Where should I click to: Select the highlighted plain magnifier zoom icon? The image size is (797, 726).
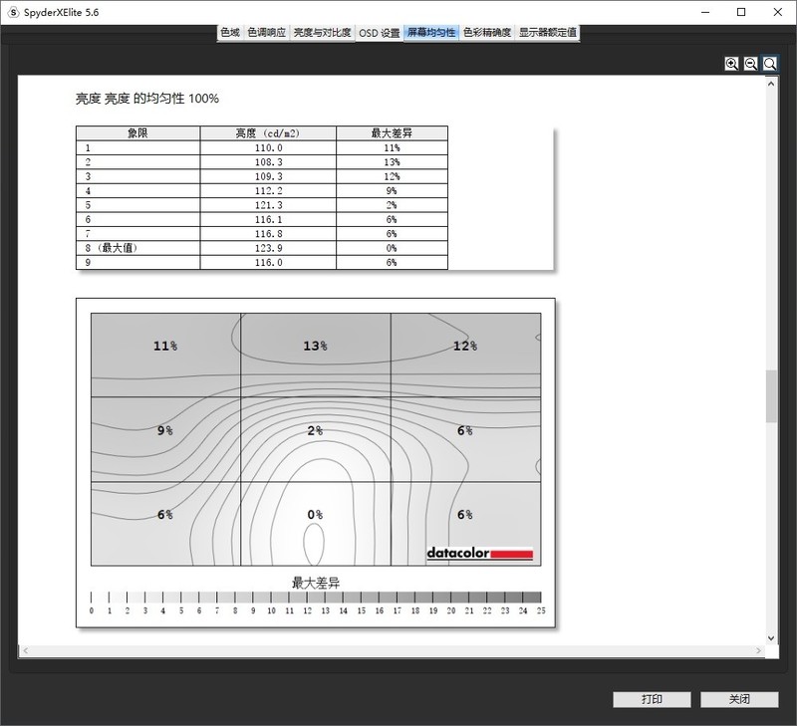tap(768, 62)
